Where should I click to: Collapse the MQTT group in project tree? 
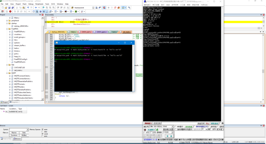pos(7,73)
